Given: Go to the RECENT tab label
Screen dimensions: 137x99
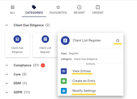Looking at the screenshot, I should pos(79,13).
